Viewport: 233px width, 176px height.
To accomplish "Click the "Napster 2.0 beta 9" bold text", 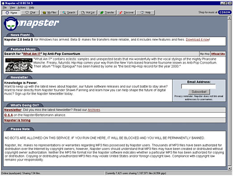I will [18, 39].
